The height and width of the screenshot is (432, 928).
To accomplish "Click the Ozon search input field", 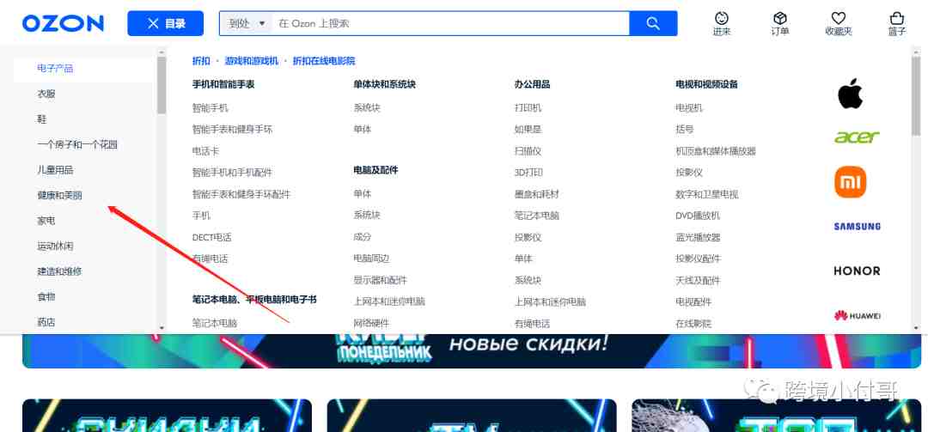I will (451, 23).
